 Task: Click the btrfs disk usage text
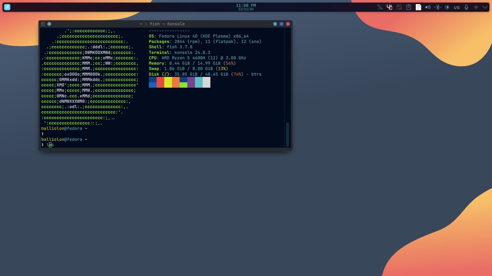(x=256, y=74)
